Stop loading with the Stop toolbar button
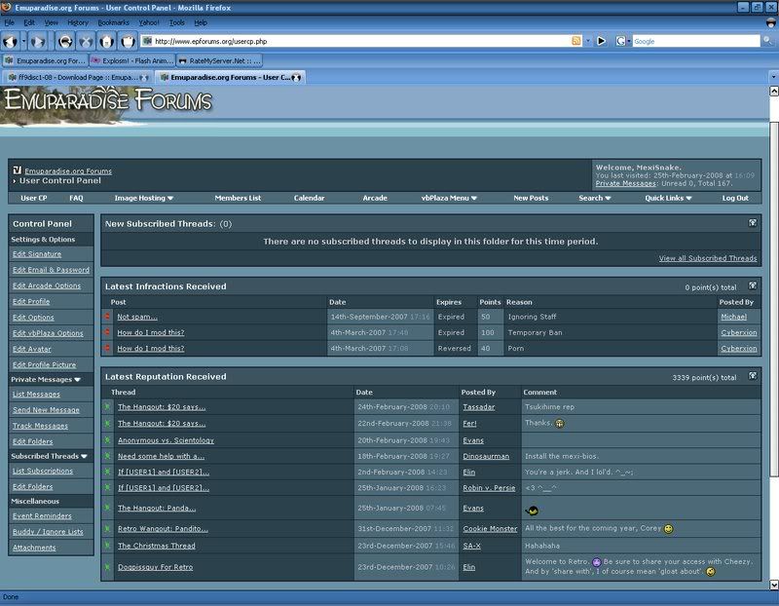 [86, 41]
